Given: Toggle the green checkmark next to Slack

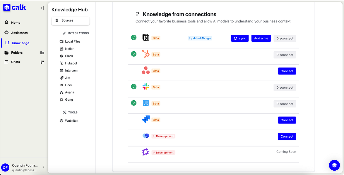Looking at the screenshot, I should click(134, 87).
